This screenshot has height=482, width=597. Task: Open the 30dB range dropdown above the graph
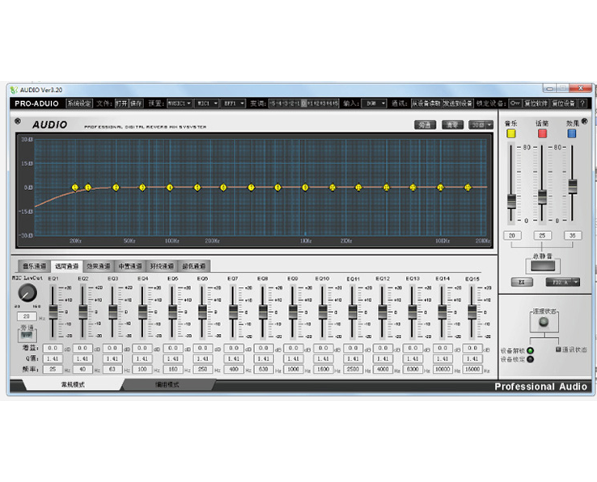[x=481, y=125]
